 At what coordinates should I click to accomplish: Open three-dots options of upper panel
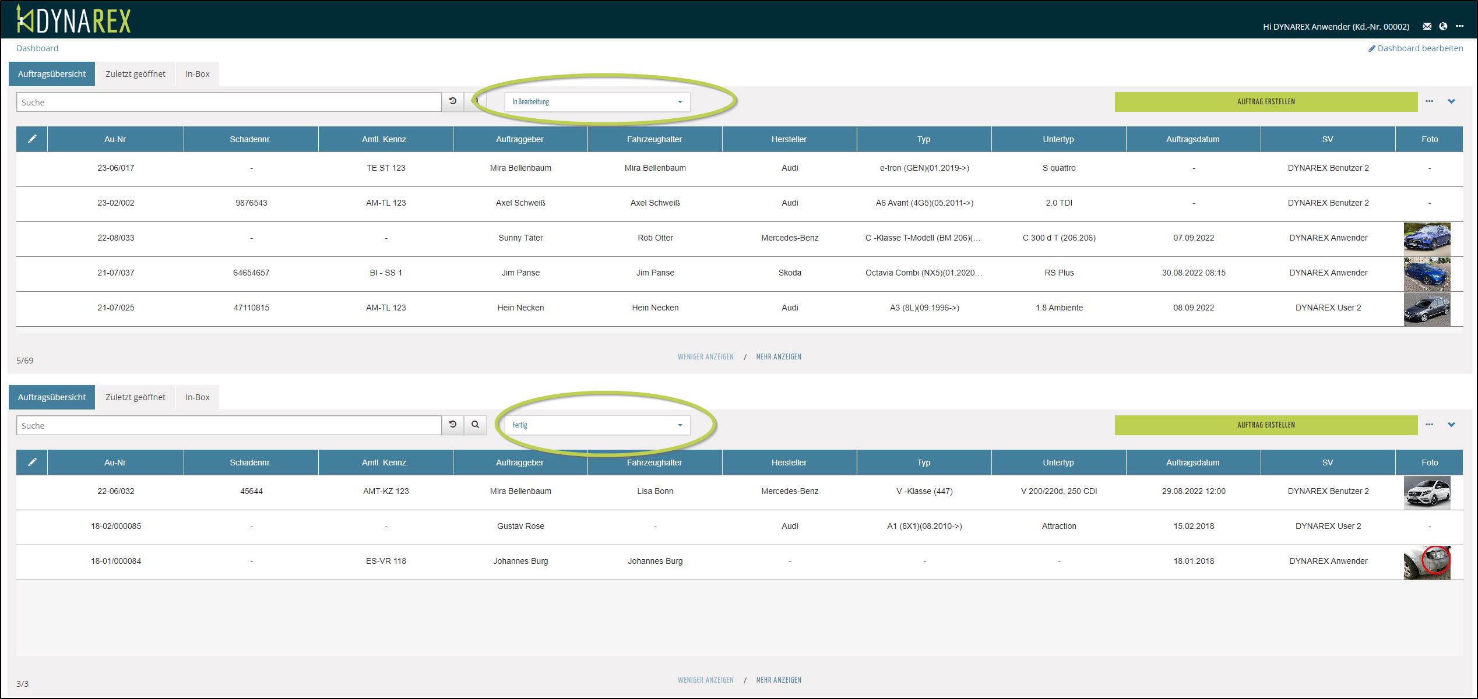1429,101
